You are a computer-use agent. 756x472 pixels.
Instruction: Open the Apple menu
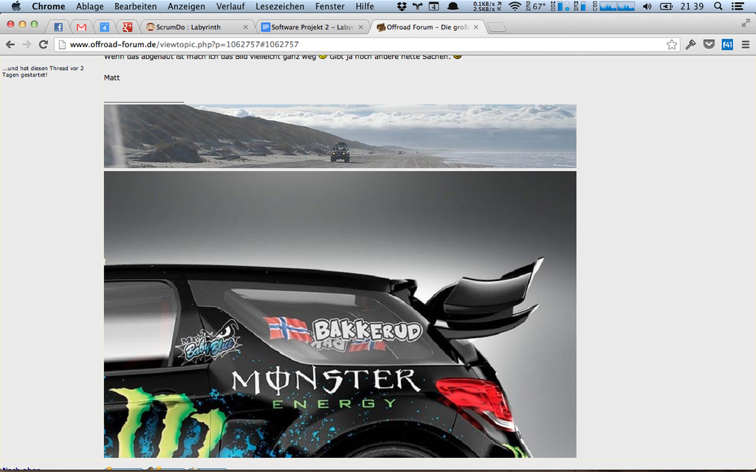tap(16, 6)
